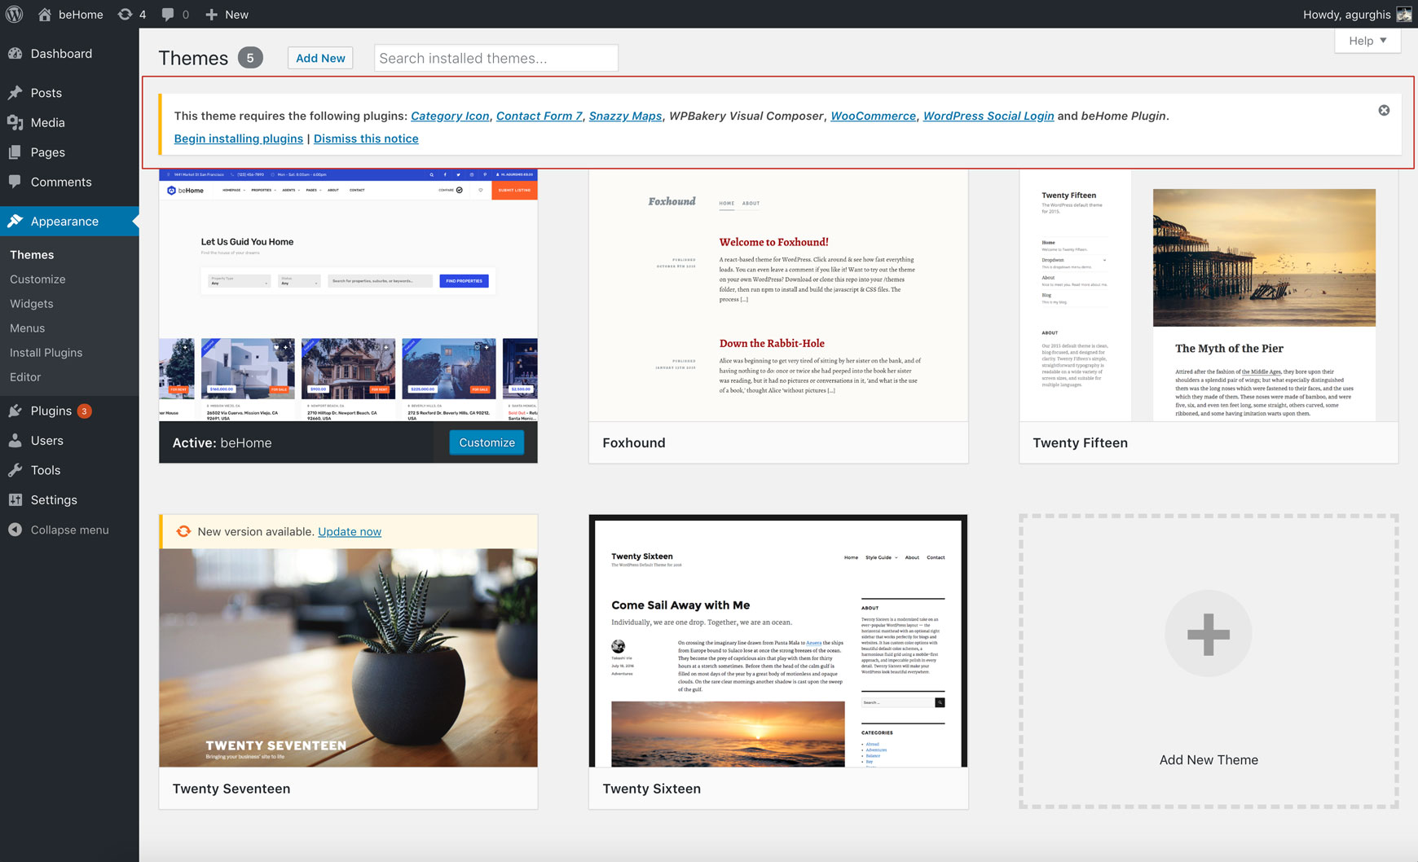Open the Appearance menu
Viewport: 1418px width, 862px height.
click(x=69, y=221)
